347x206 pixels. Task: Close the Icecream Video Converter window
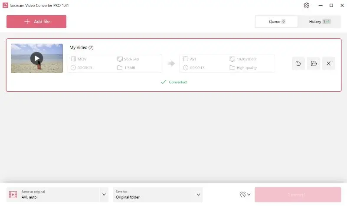pos(342,5)
